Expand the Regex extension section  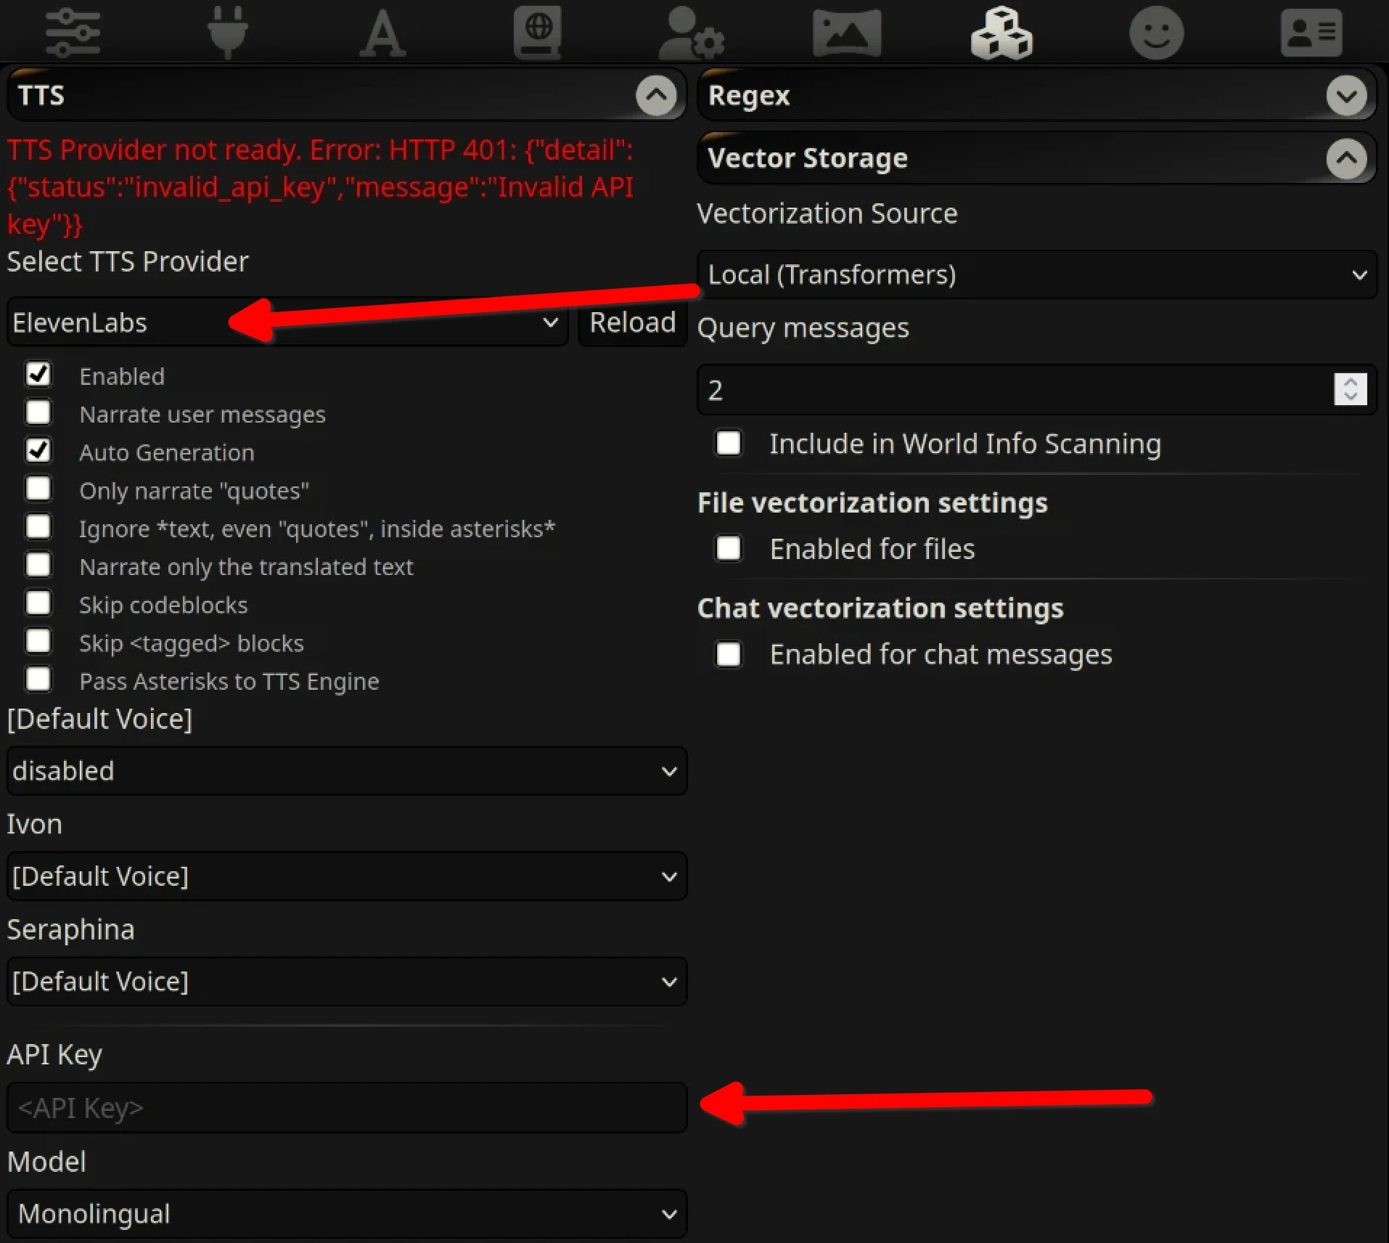pos(1346,95)
